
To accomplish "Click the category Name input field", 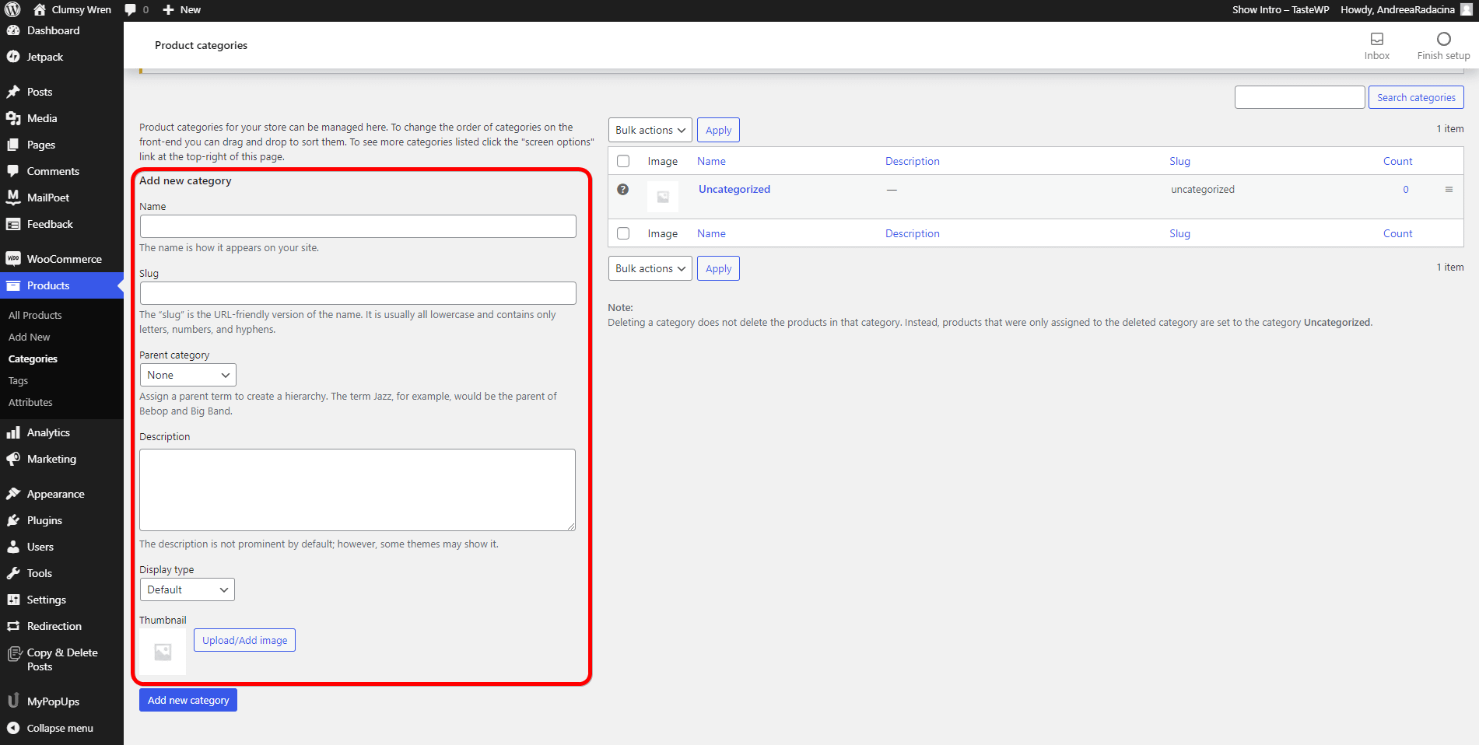I will 358,226.
